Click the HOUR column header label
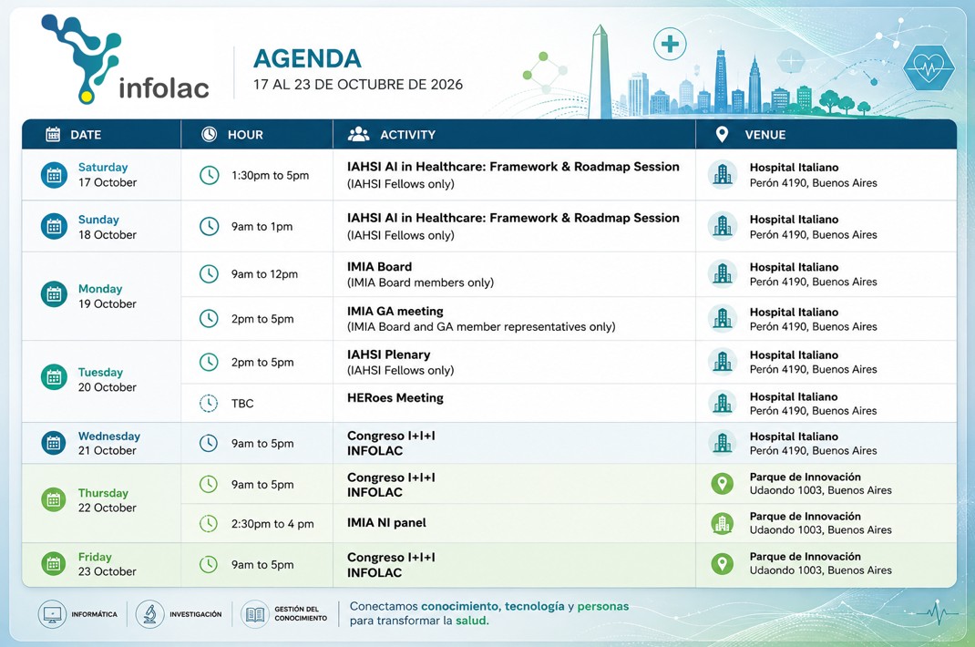 (x=245, y=135)
